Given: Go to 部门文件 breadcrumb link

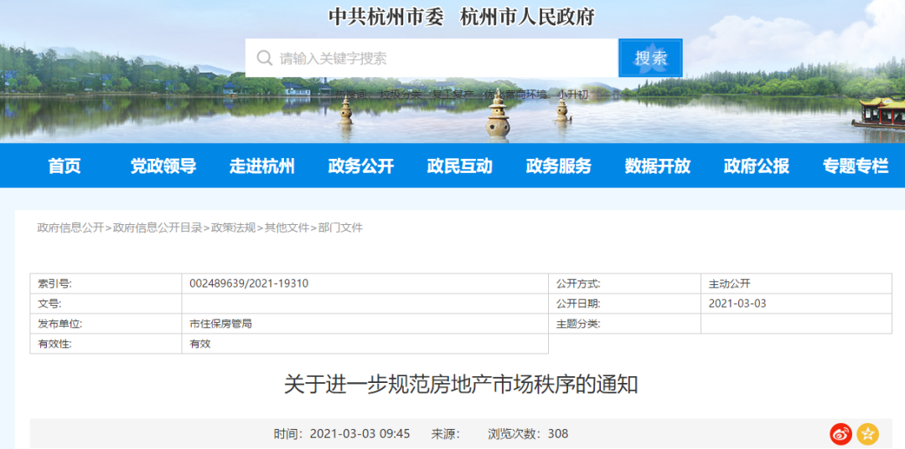Looking at the screenshot, I should [x=340, y=227].
